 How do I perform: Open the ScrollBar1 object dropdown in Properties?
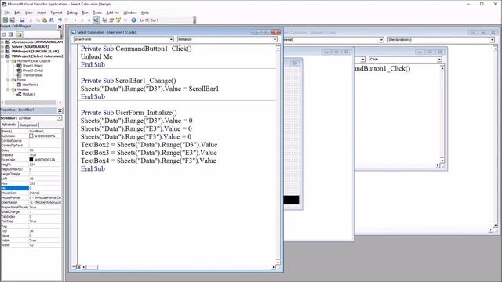(60, 118)
